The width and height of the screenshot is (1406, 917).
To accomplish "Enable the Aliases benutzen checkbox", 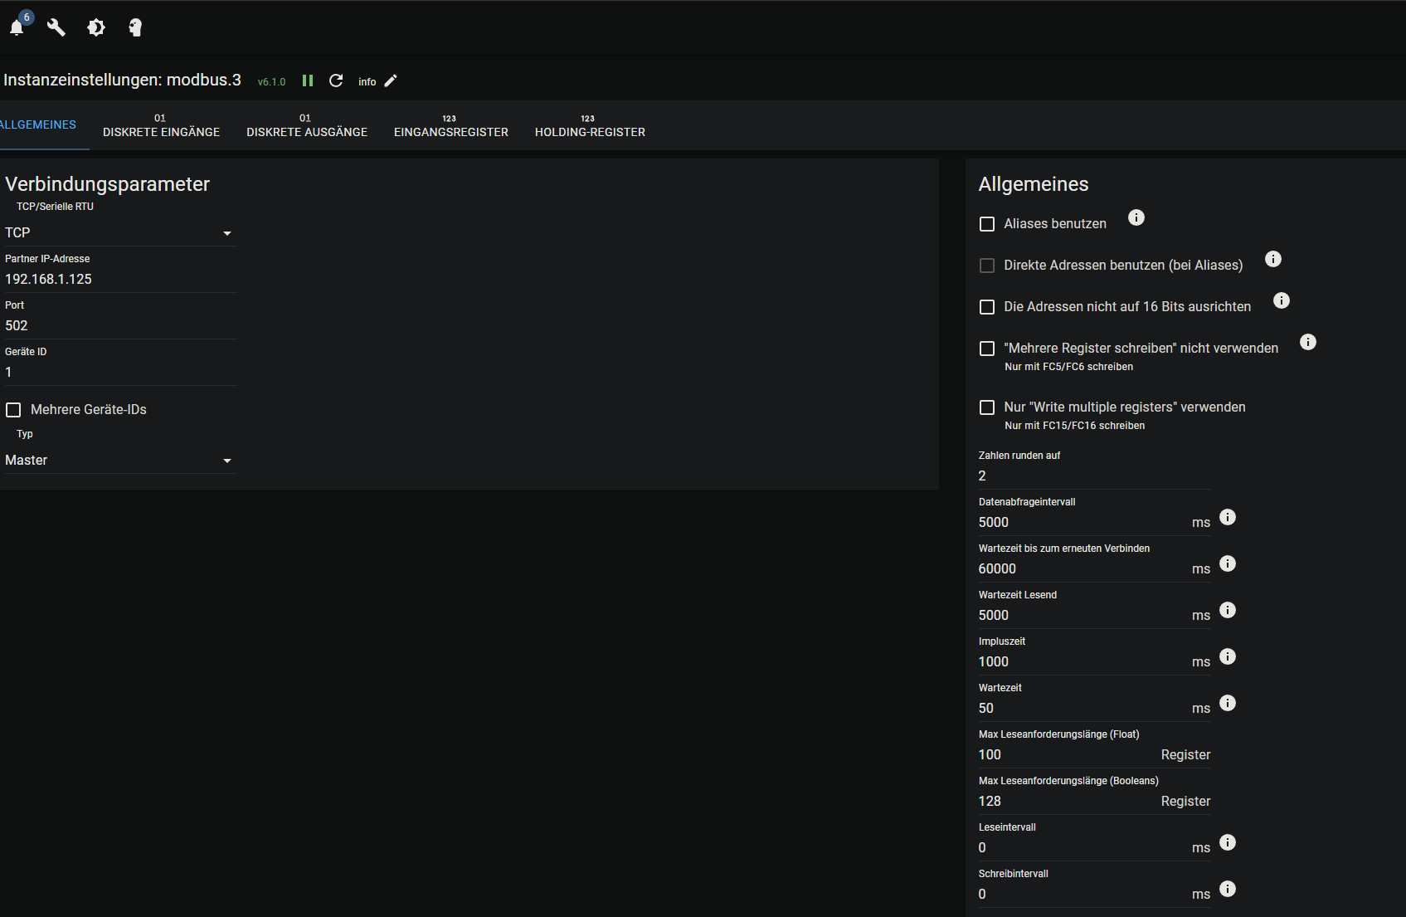I will point(987,224).
